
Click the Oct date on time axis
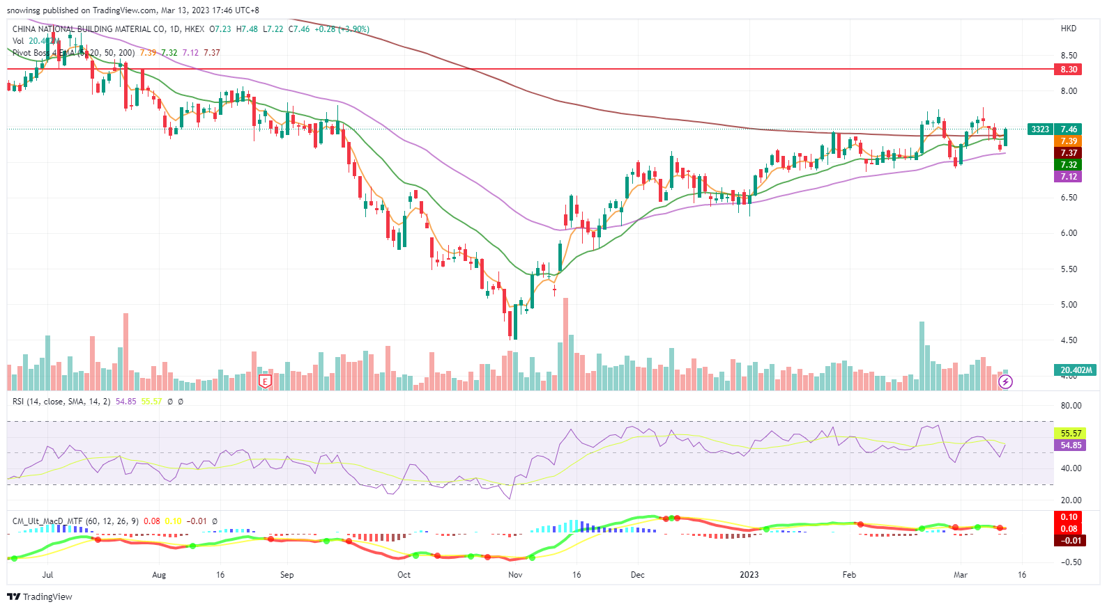tap(404, 575)
